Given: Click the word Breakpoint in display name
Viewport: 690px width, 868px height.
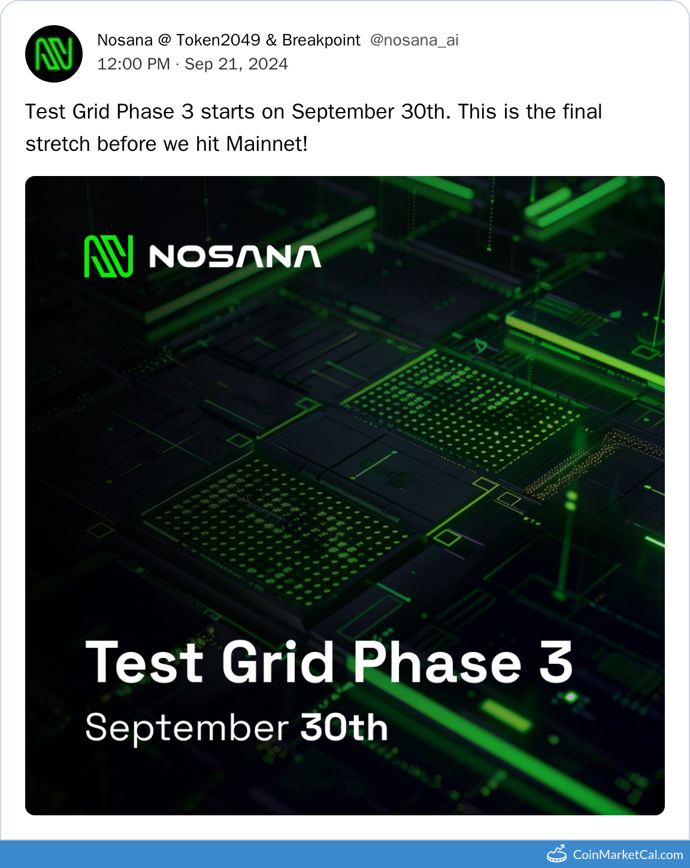Looking at the screenshot, I should click(321, 40).
